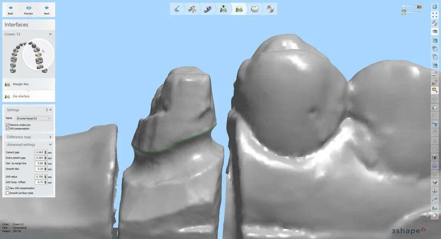
Task: Enable Smooth surface noise checkbox
Action: [7, 193]
